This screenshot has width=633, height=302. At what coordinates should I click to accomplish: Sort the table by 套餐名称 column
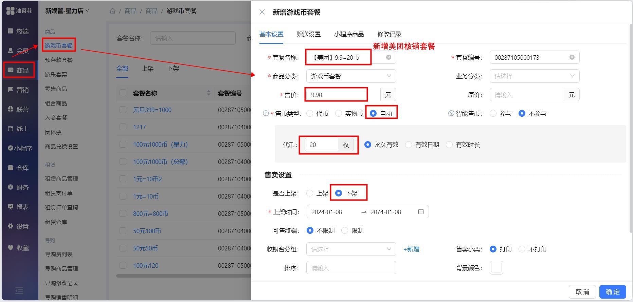coord(209,93)
